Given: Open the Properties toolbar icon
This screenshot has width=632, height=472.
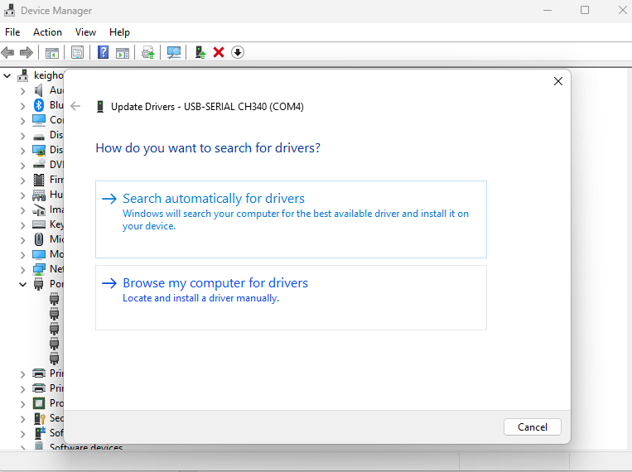Looking at the screenshot, I should click(x=77, y=52).
